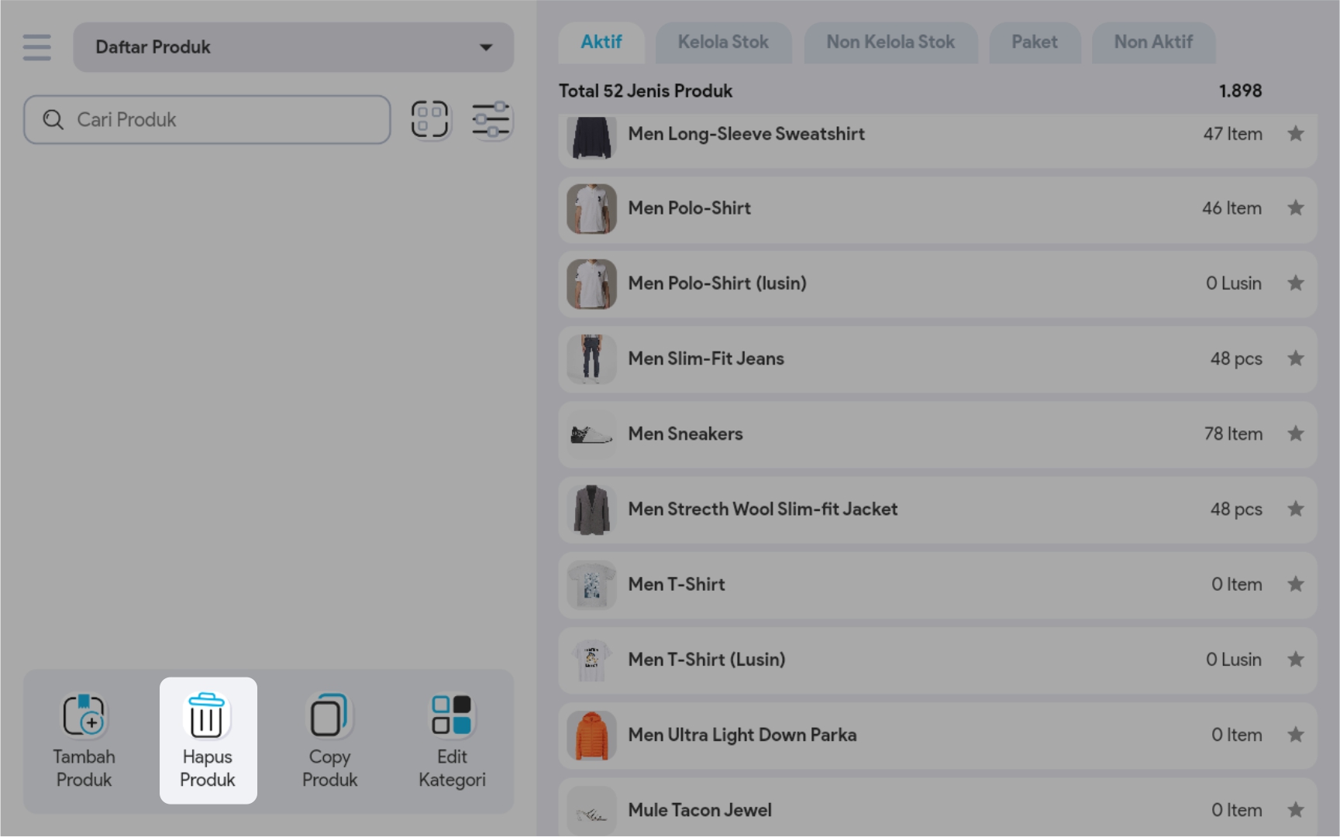
Task: Open the hamburger menu
Action: (x=36, y=47)
